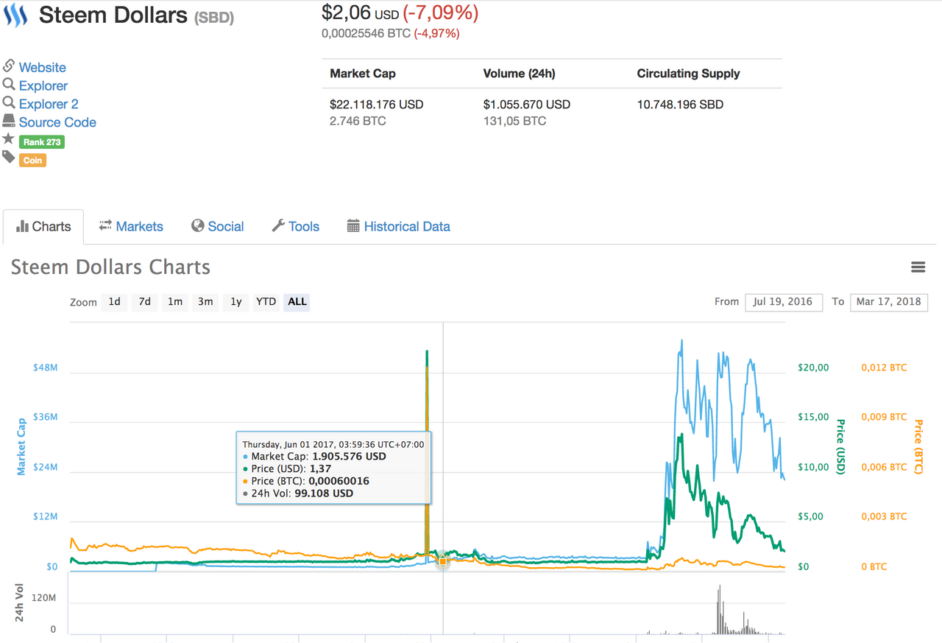This screenshot has width=942, height=643.
Task: Click the magnifier icon beside Explorer 2
Action: [x=9, y=103]
